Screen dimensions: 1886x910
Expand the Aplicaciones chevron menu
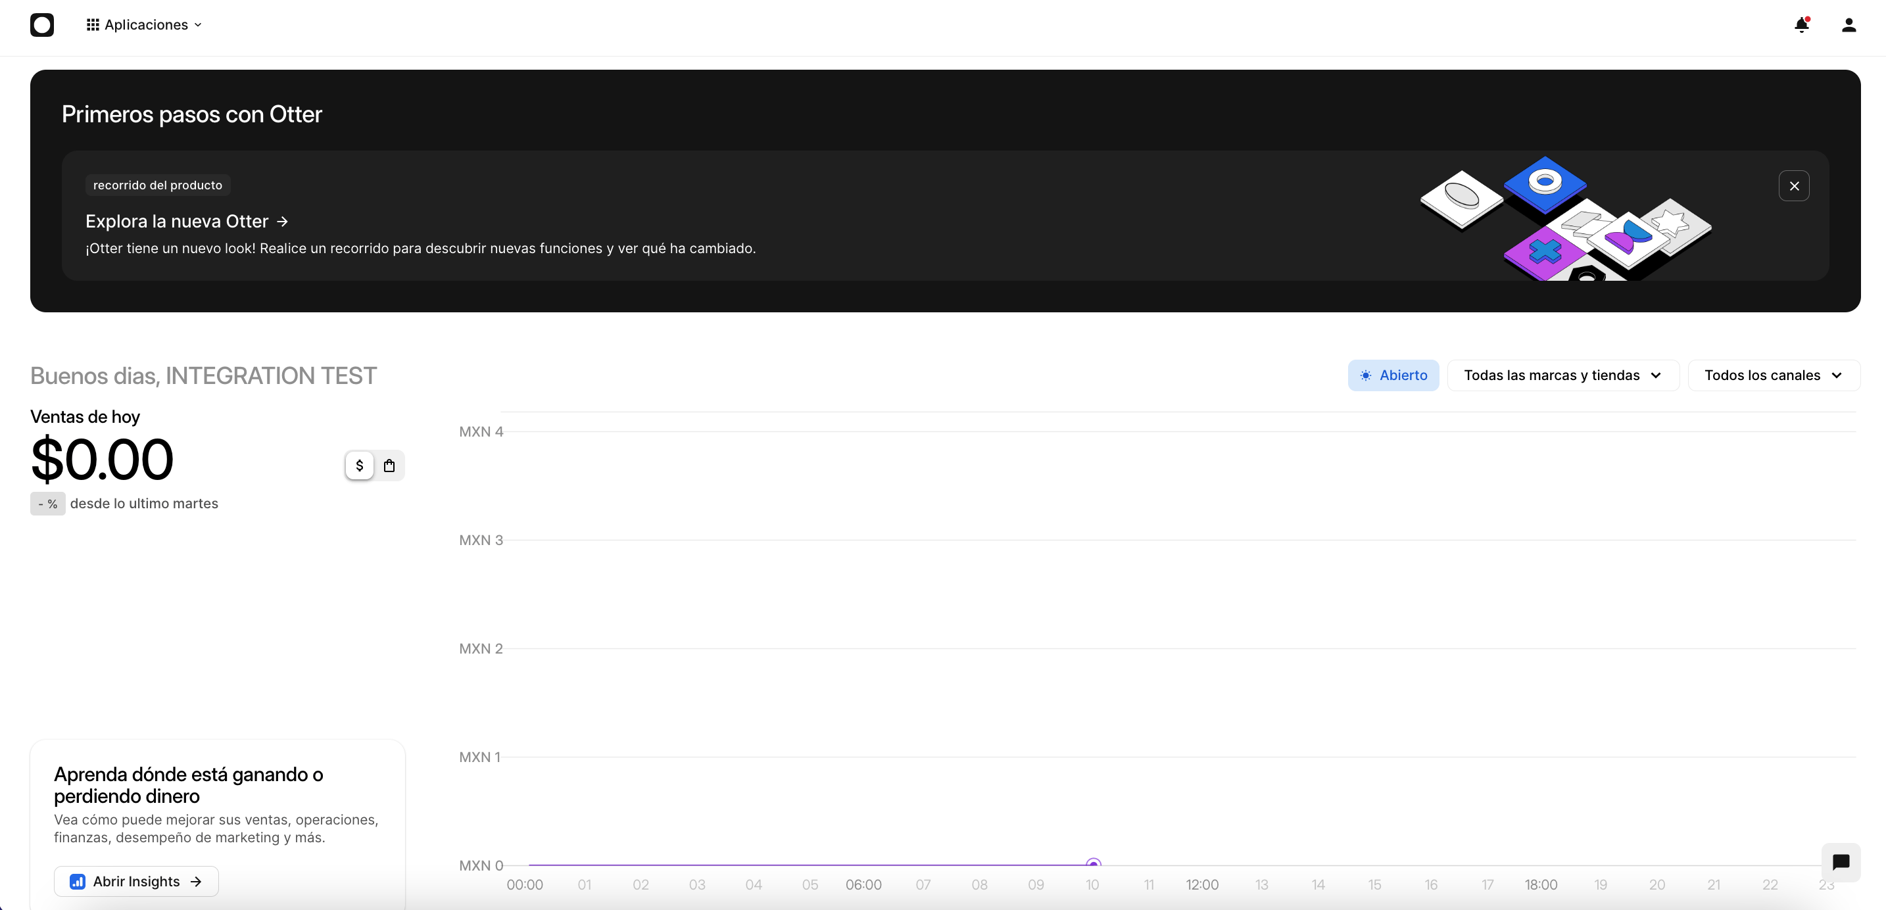coord(198,24)
